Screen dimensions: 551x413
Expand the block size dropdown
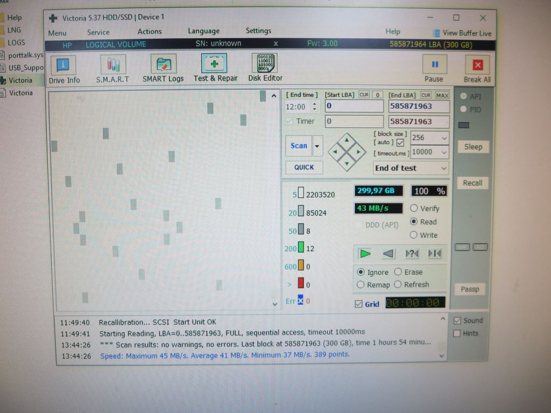click(444, 138)
